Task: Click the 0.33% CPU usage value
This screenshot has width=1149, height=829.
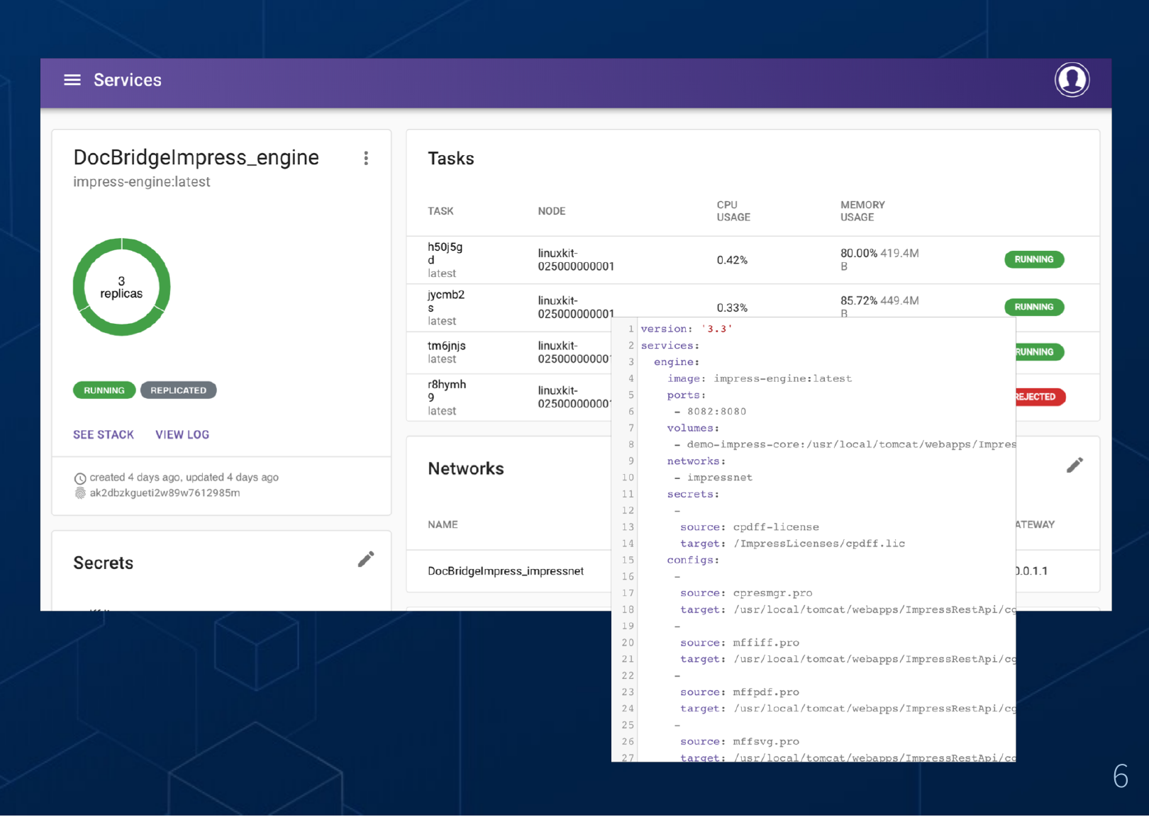Action: [x=732, y=308]
